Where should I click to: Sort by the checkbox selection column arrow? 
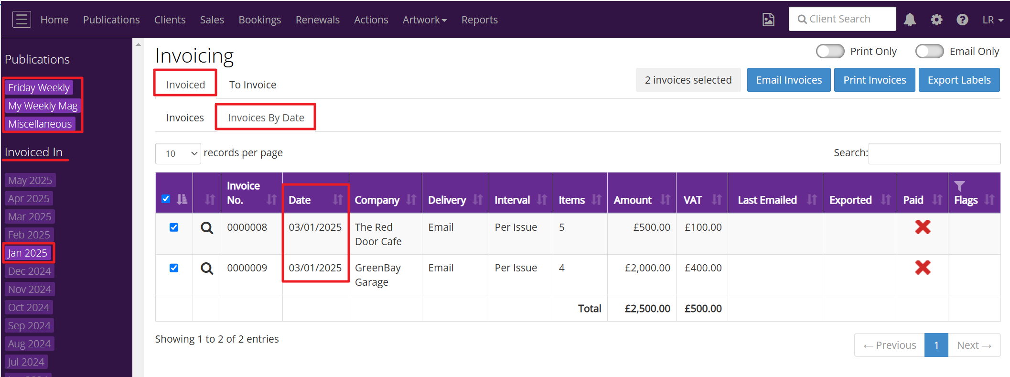tap(182, 199)
